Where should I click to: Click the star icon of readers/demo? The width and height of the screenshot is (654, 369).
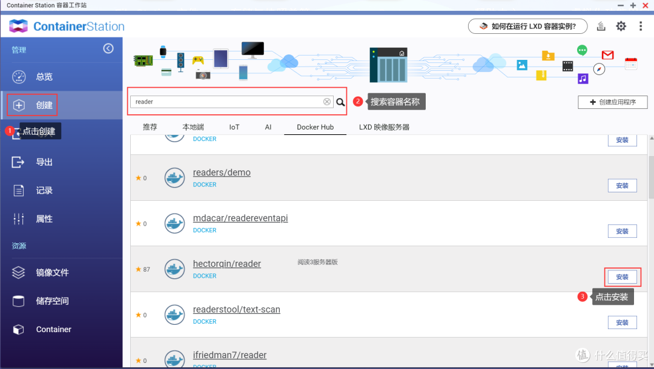click(138, 178)
